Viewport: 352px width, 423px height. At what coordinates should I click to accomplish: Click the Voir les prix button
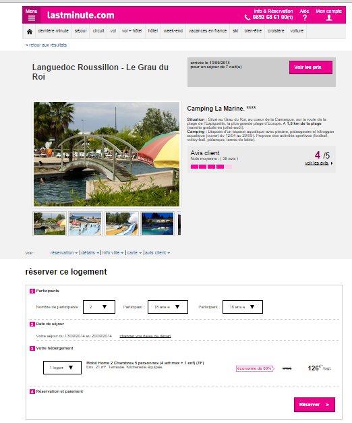(x=311, y=67)
